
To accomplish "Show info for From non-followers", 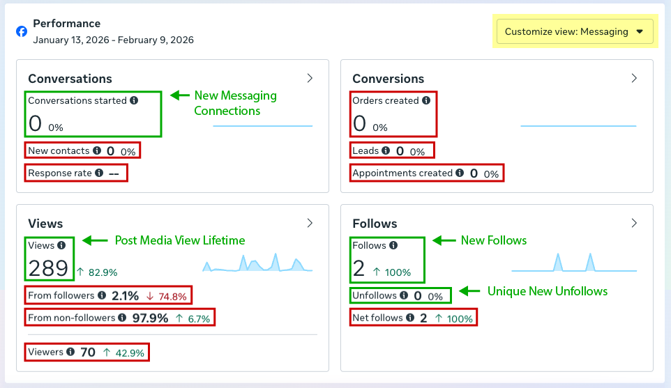I will [122, 318].
